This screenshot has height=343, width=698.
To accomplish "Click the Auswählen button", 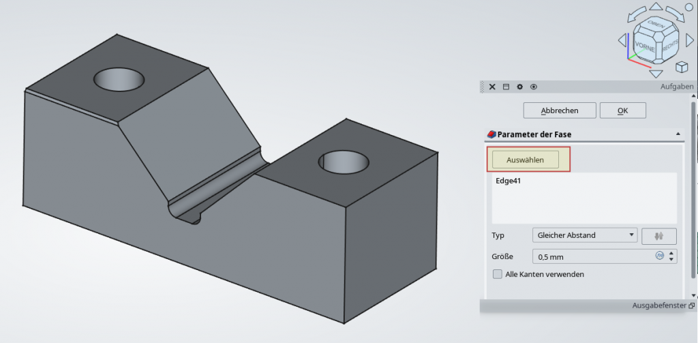I will [x=525, y=160].
